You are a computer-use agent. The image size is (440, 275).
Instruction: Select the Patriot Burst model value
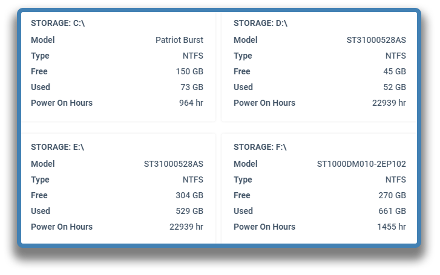click(x=179, y=40)
